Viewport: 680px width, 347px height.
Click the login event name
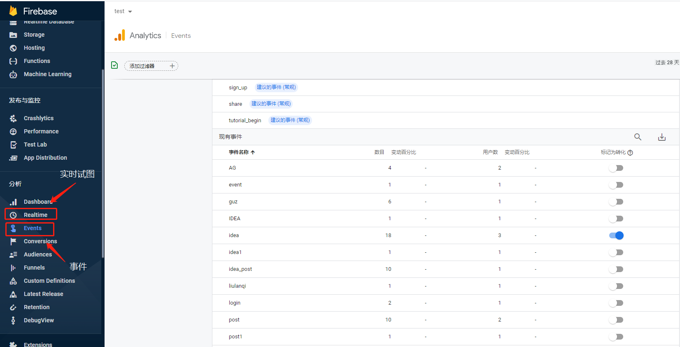coord(235,303)
